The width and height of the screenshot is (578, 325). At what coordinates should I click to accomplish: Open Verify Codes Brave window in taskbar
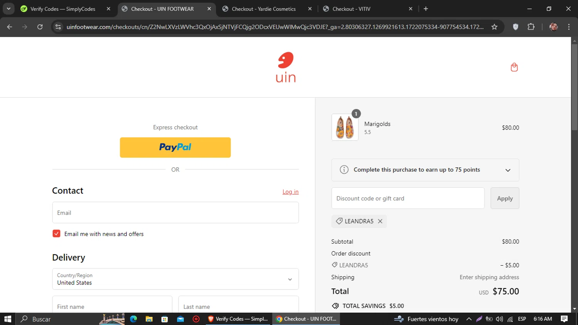tap(238, 319)
